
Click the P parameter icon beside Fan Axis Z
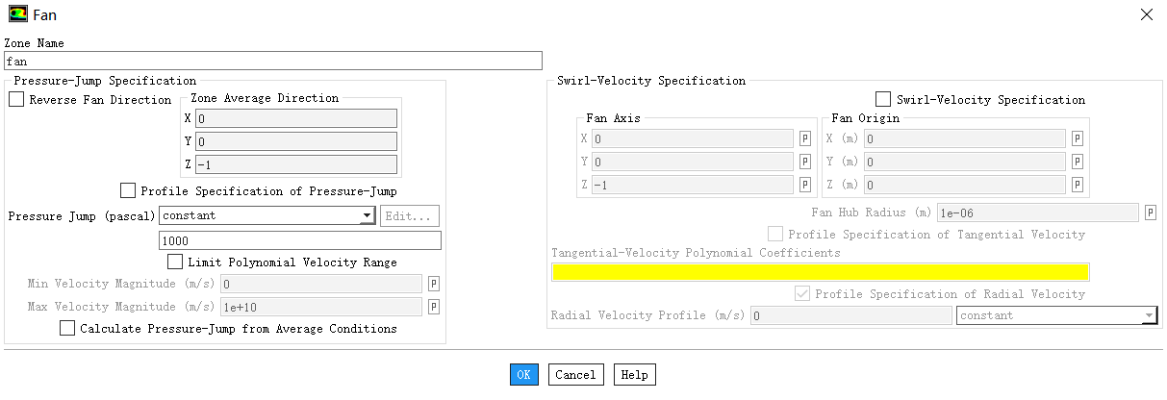[x=805, y=185]
